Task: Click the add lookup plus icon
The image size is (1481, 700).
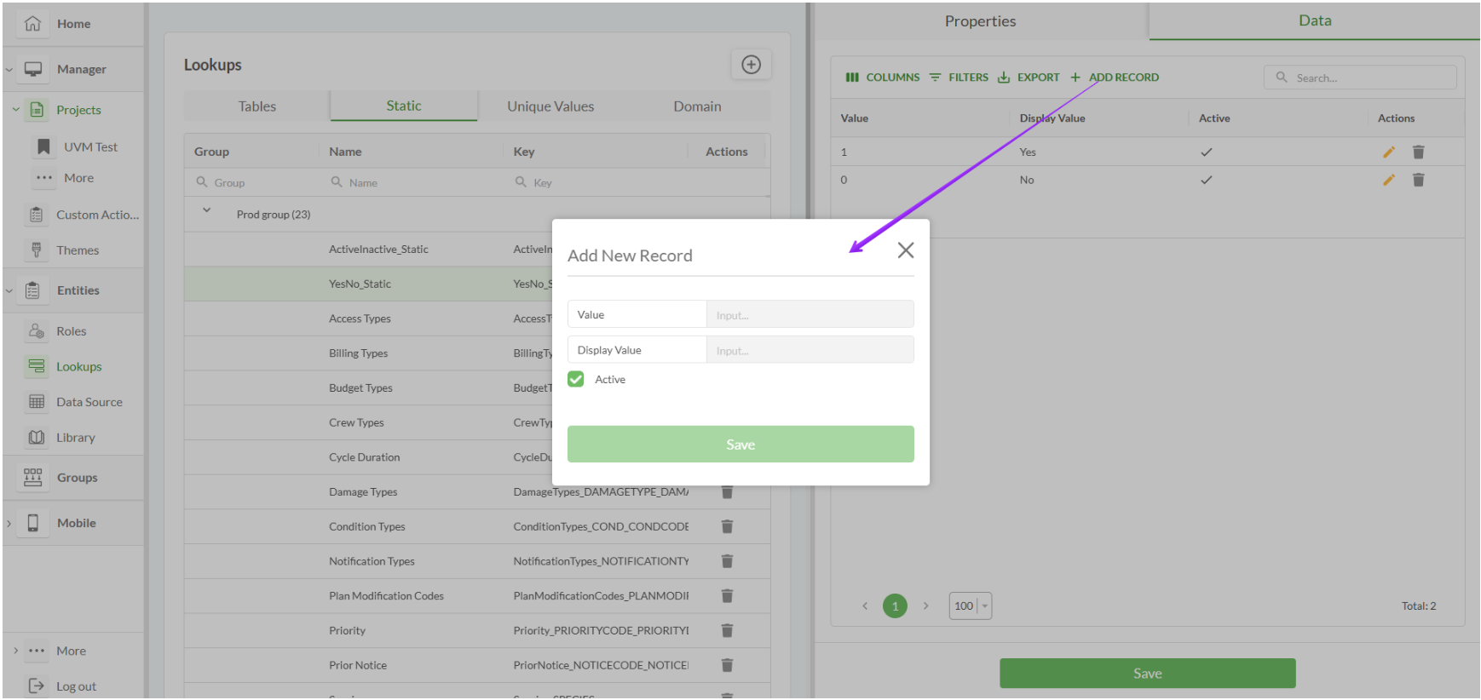Action: pyautogui.click(x=751, y=65)
